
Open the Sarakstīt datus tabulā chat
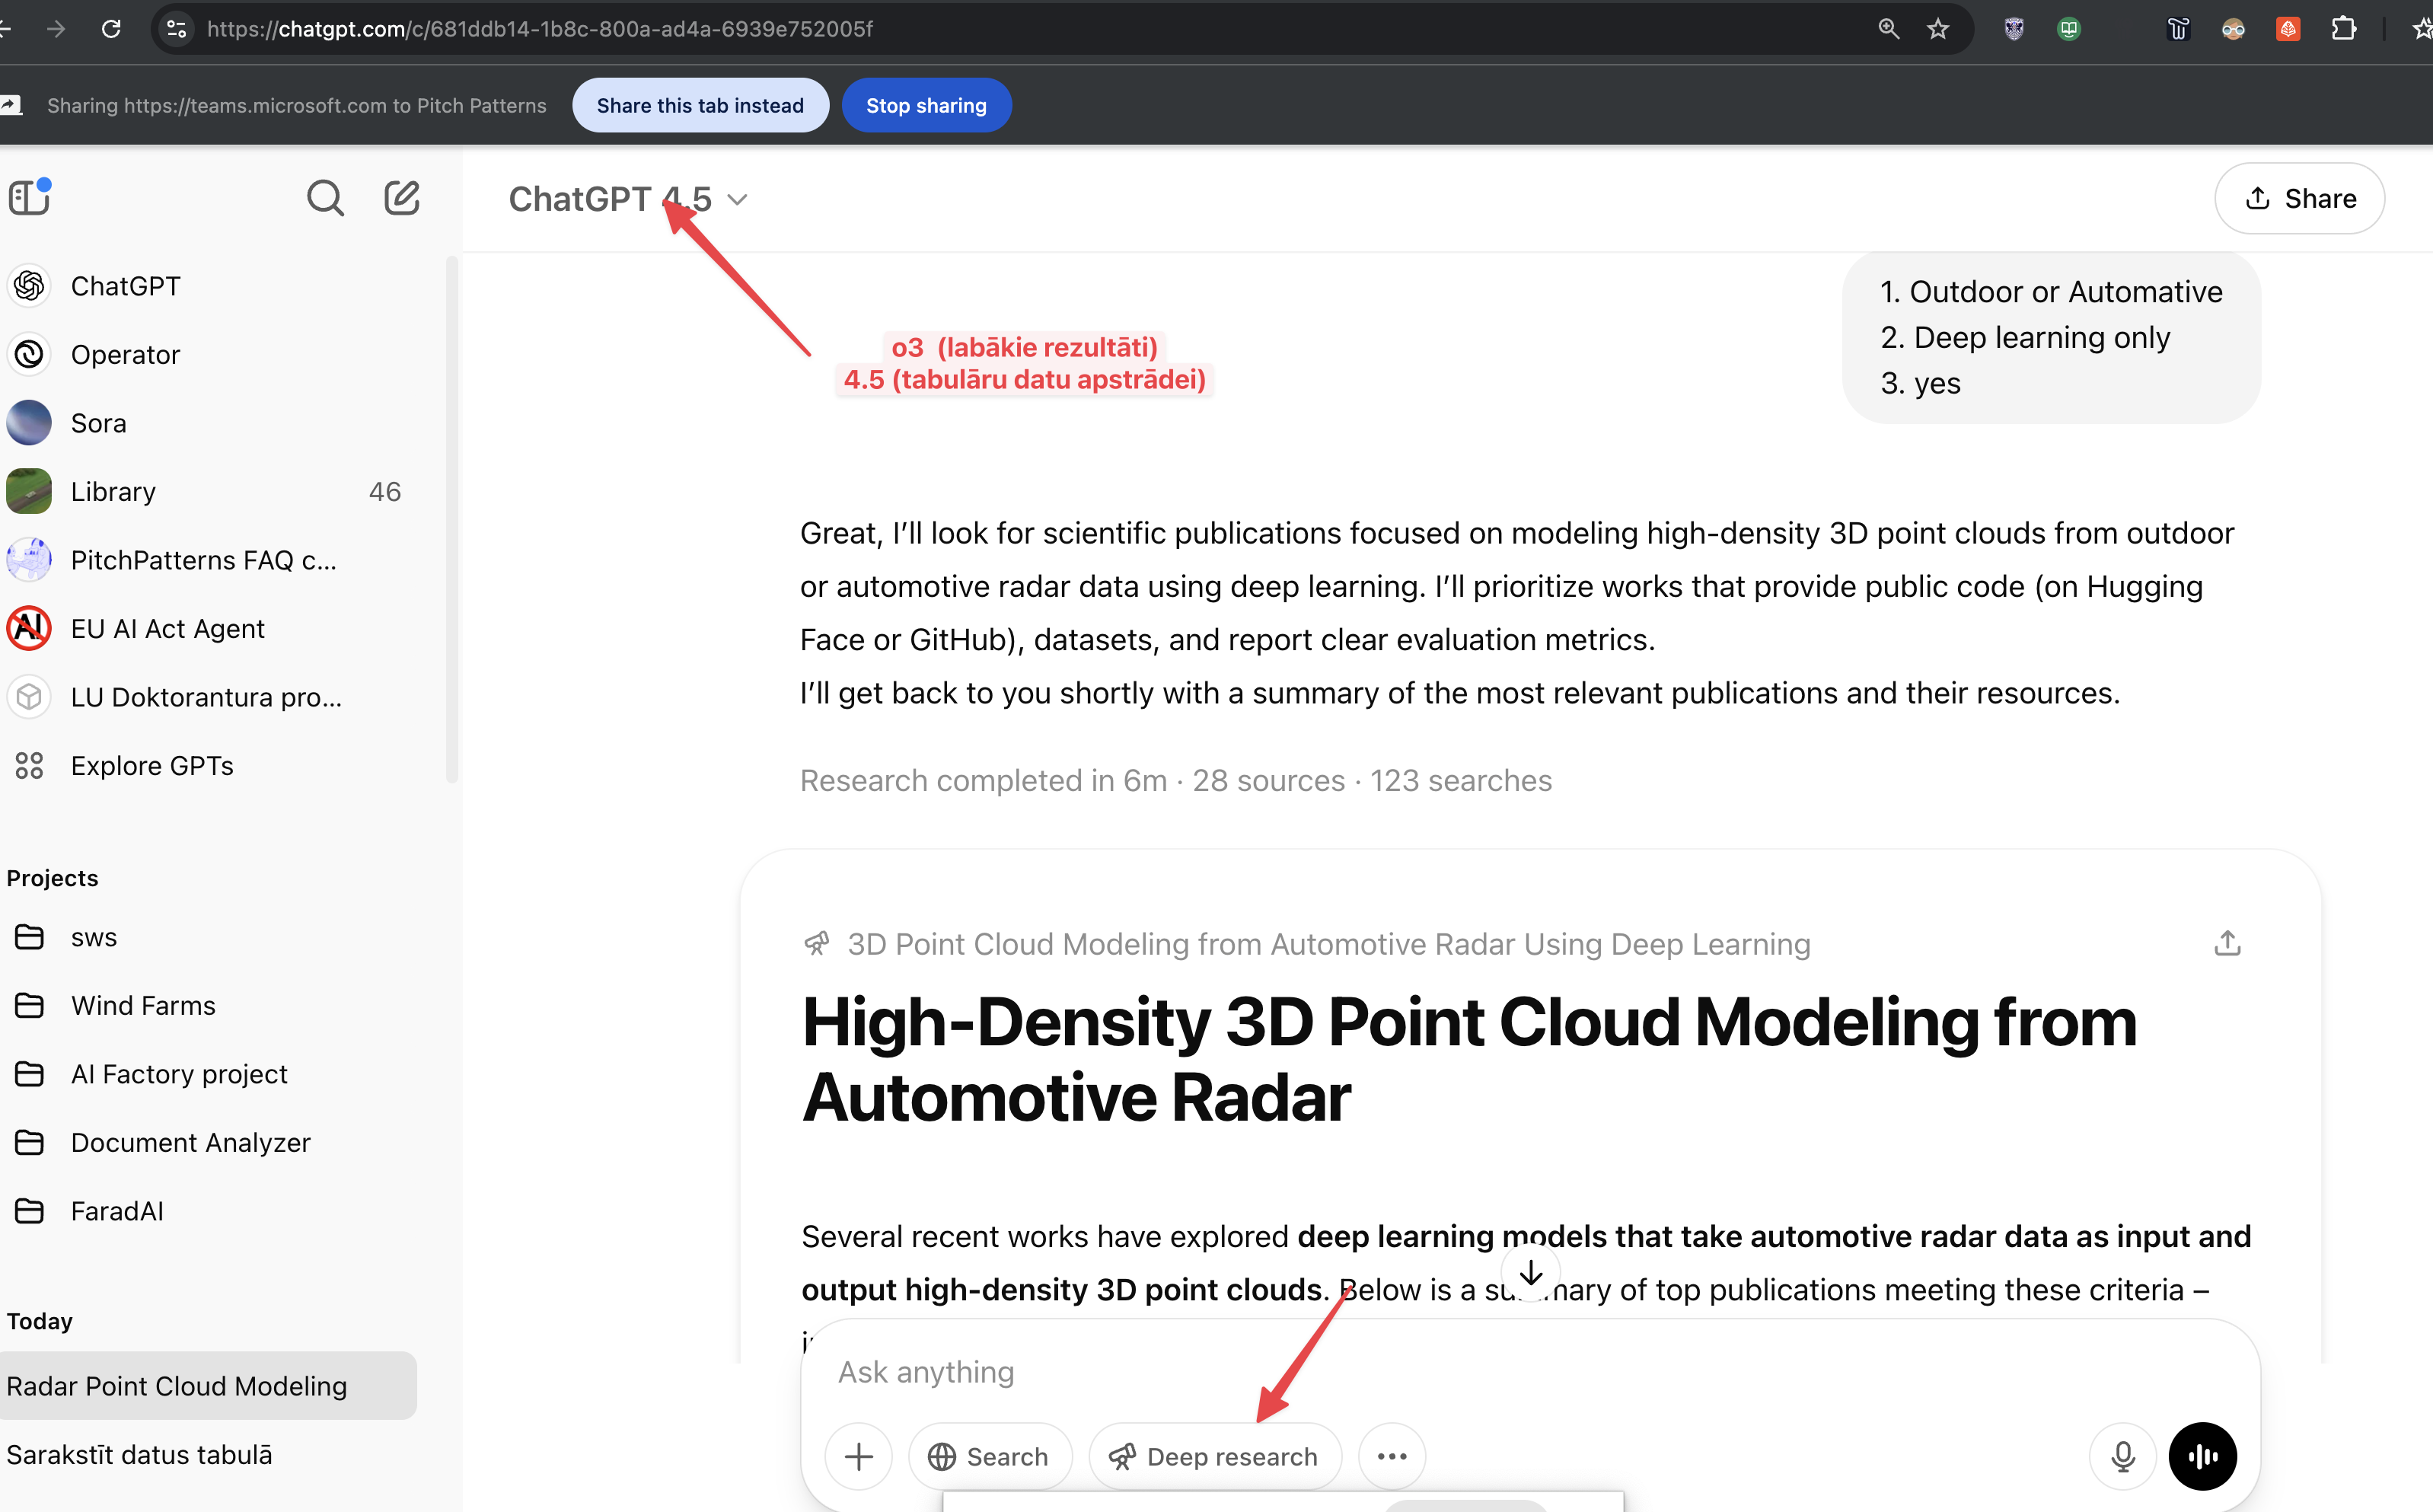(208, 1455)
